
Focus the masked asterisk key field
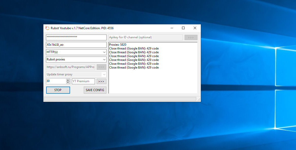[76, 37]
